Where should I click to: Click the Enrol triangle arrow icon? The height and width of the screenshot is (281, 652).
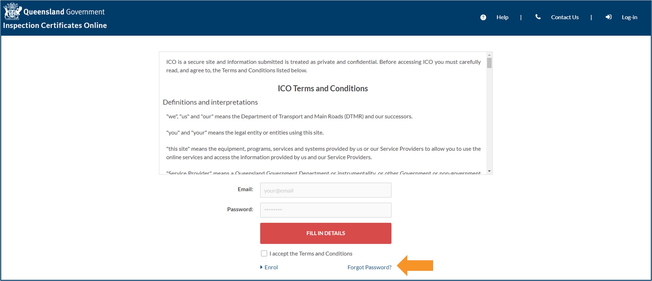pyautogui.click(x=261, y=267)
